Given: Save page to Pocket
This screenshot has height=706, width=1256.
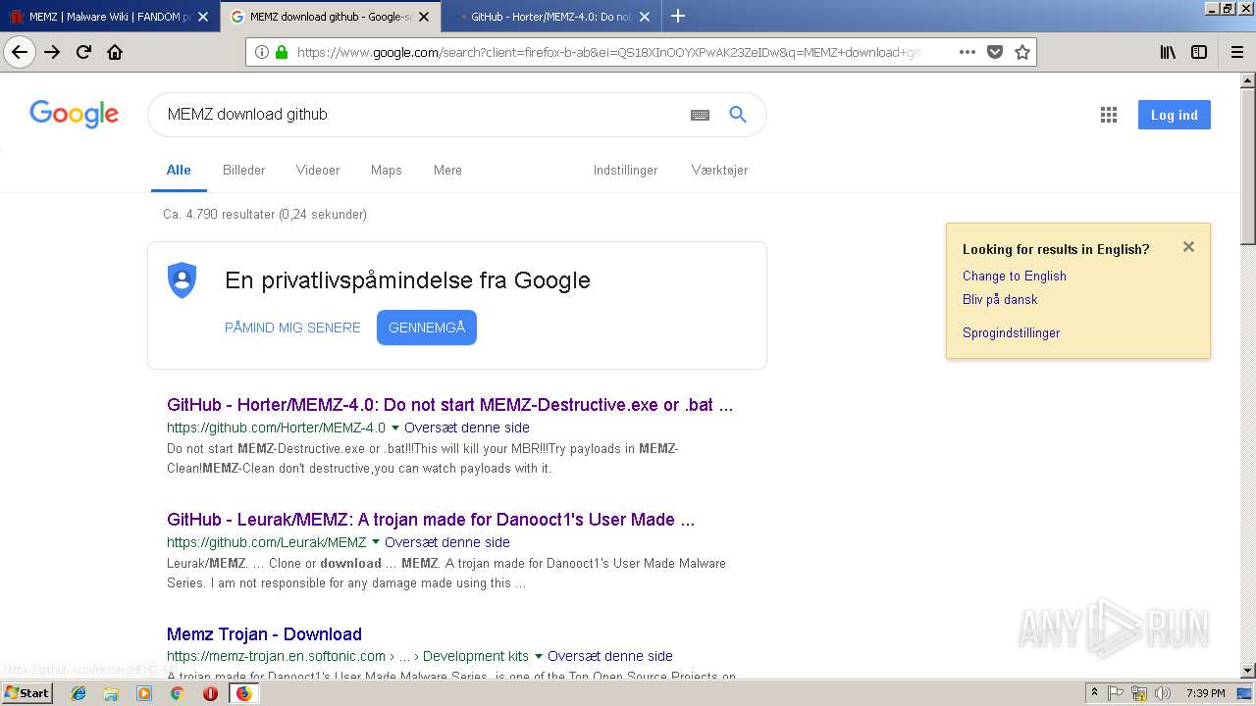Looking at the screenshot, I should point(995,52).
